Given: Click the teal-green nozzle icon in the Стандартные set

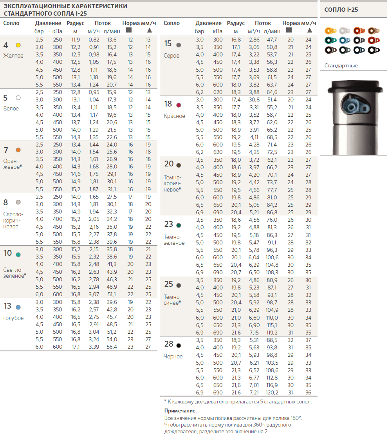Looking at the screenshot, I should pyautogui.click(x=330, y=40).
